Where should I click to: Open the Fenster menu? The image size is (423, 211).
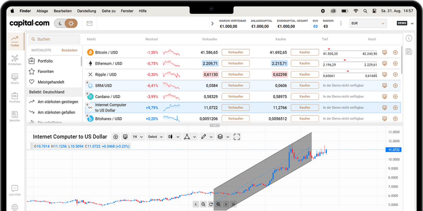127,11
